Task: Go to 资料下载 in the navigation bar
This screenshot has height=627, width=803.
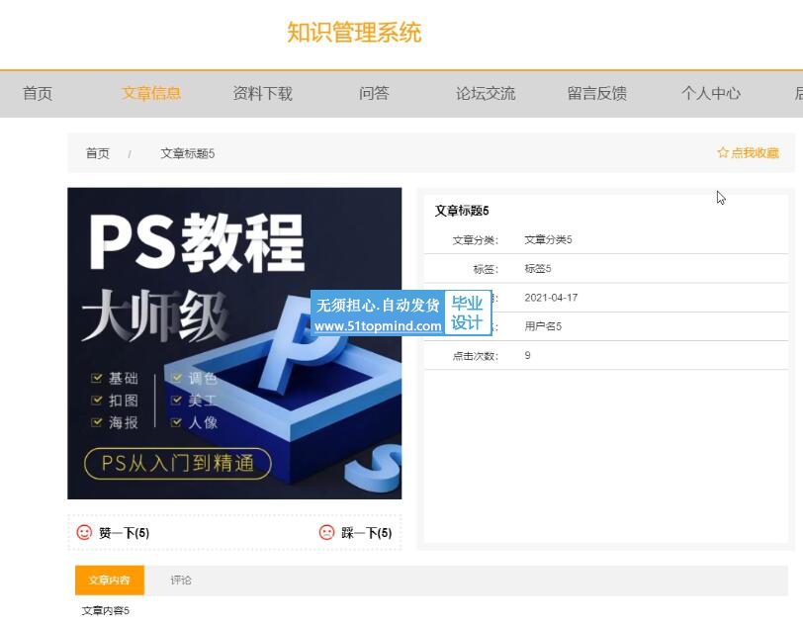Action: [x=263, y=93]
